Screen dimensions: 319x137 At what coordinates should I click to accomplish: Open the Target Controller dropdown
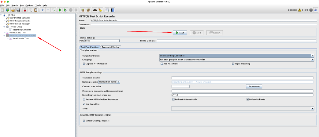[x=237, y=56]
